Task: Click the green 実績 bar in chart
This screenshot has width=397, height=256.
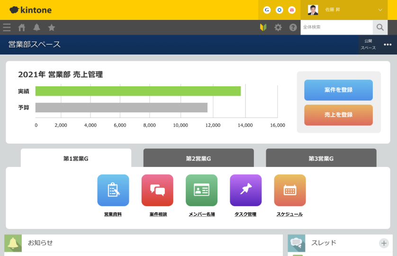Action: pos(138,91)
